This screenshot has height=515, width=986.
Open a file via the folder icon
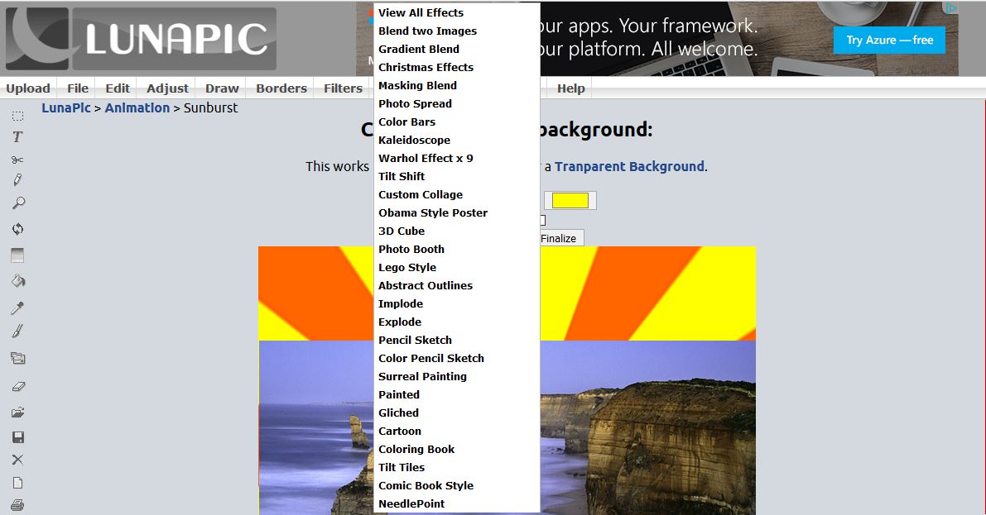point(17,411)
